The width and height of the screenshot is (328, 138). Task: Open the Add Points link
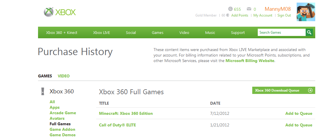coord(239,16)
